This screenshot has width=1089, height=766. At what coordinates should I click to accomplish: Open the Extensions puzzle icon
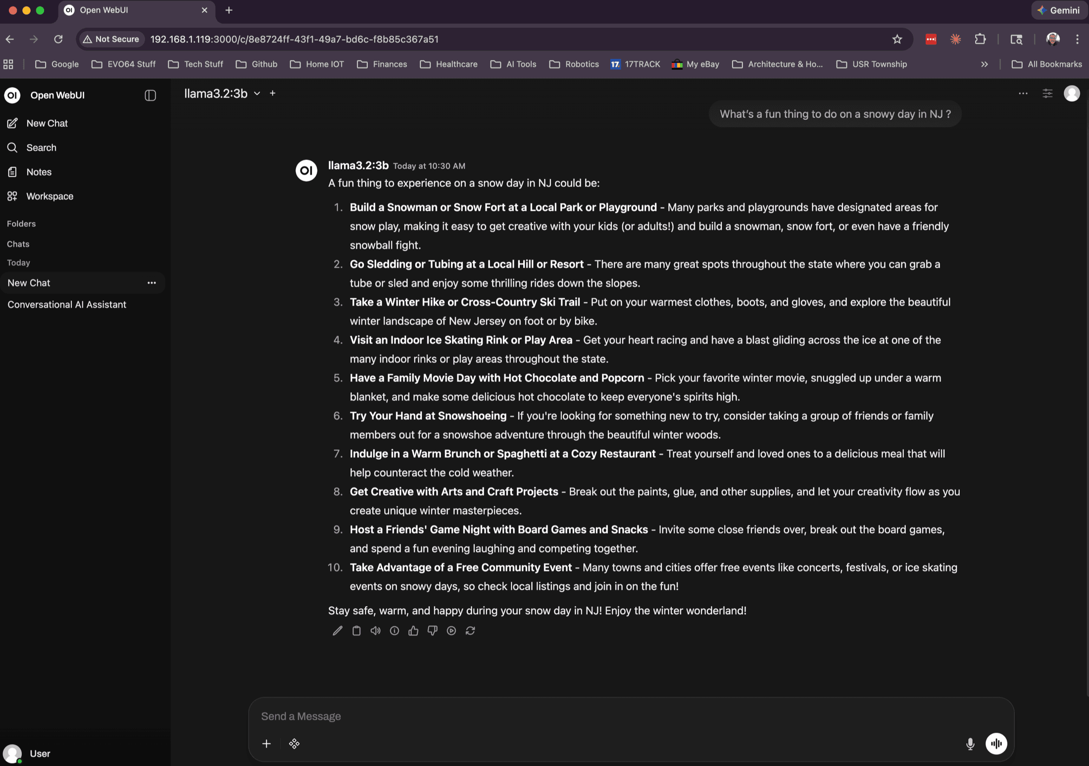(x=980, y=39)
